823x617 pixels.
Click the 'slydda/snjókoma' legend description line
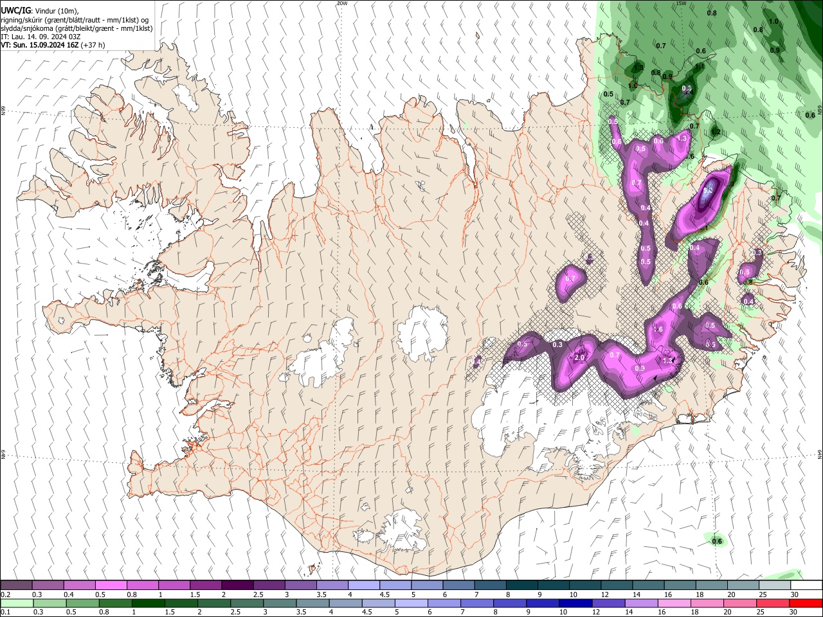point(77,28)
